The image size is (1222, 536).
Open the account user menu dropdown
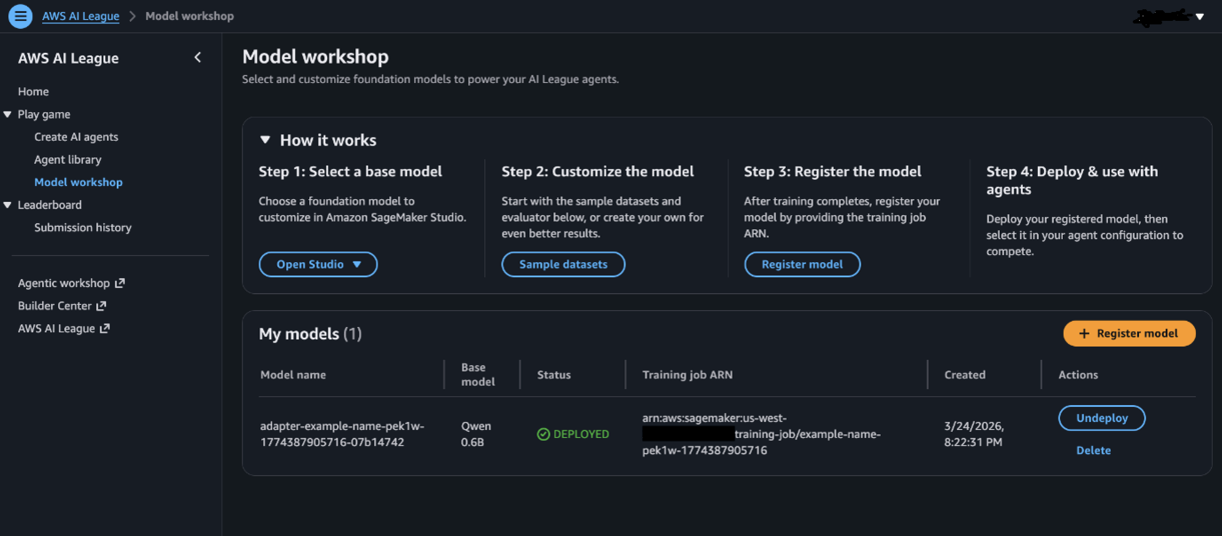coord(1168,16)
